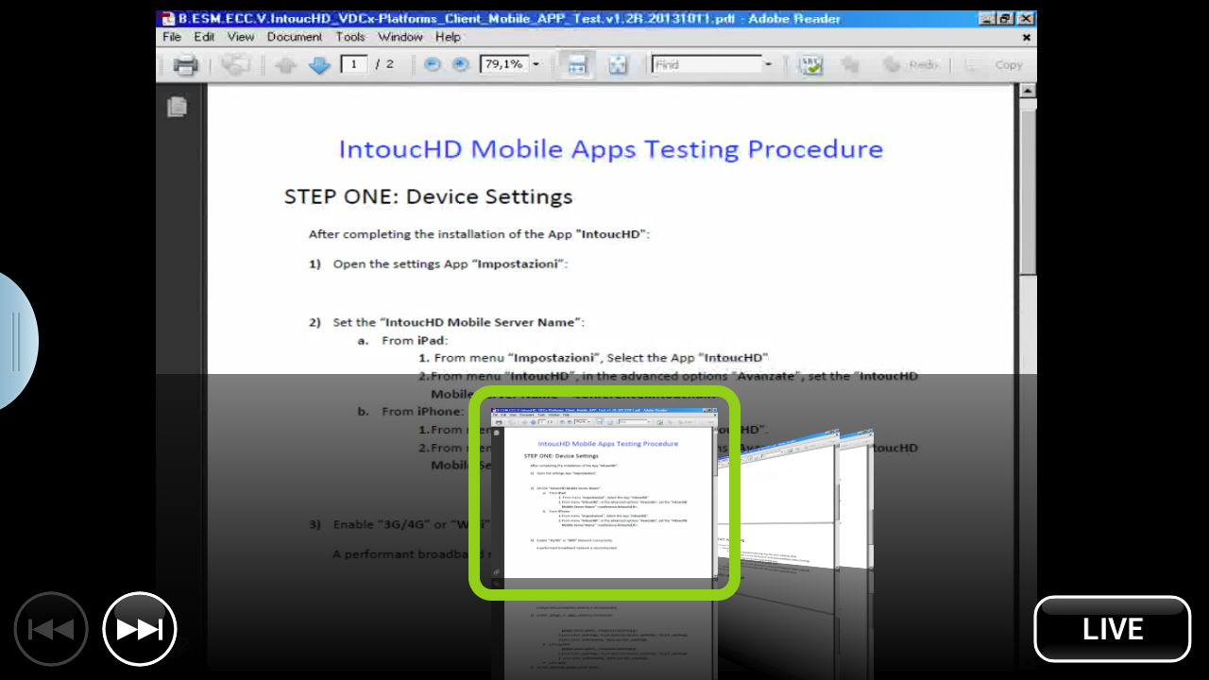Select the green-highlighted slide thumbnail

[604, 493]
